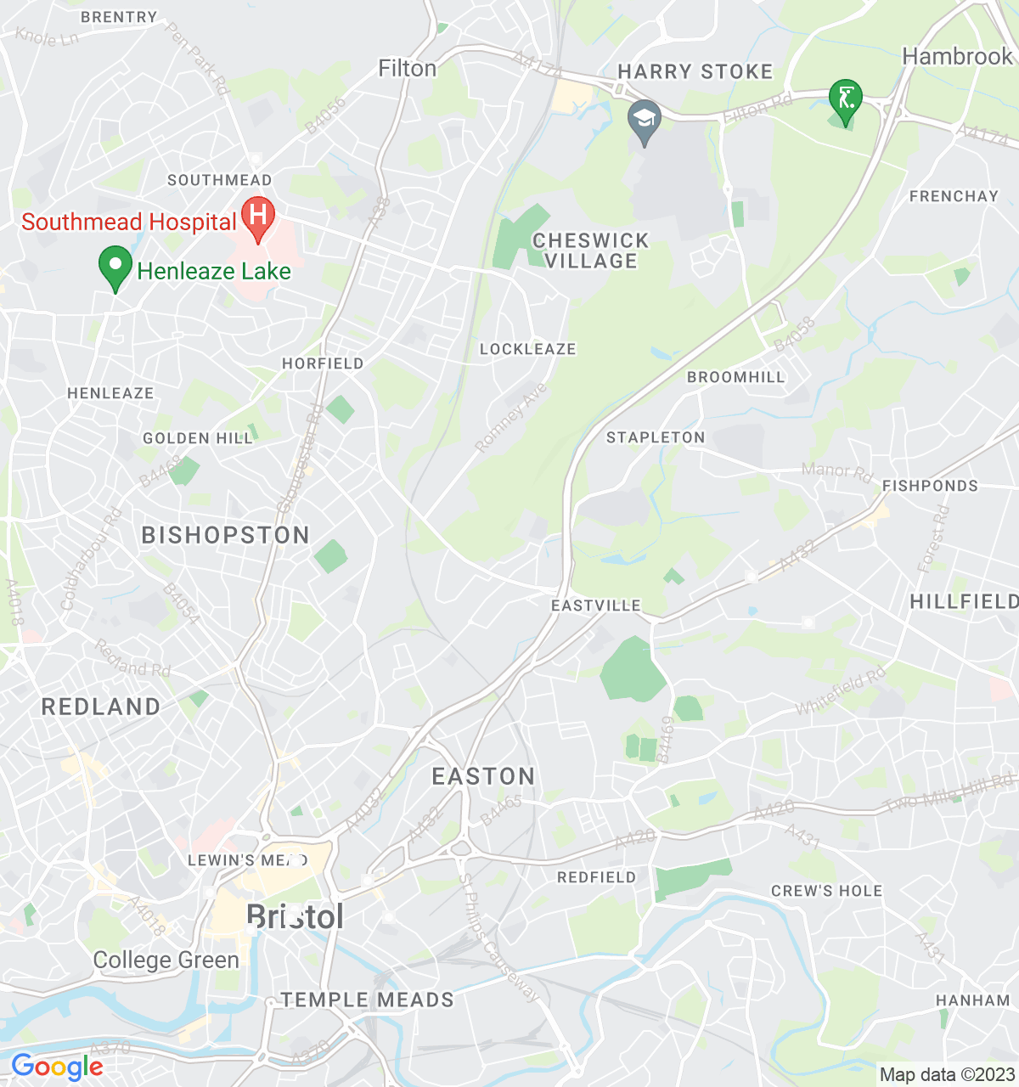
Task: Select the Henleaze Lake green pin
Action: 115,268
